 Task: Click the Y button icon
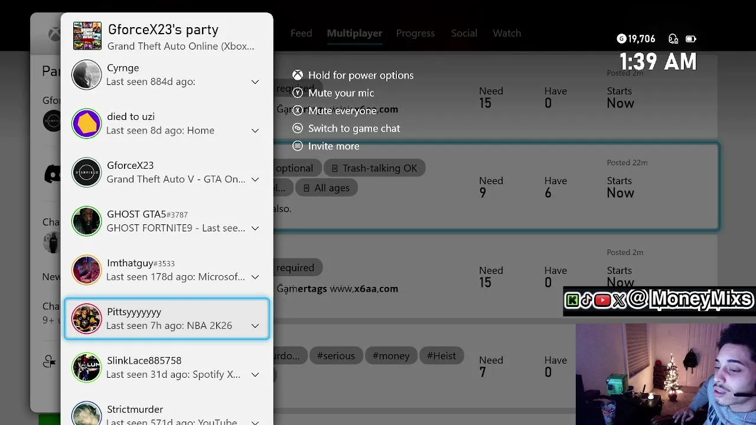[298, 93]
